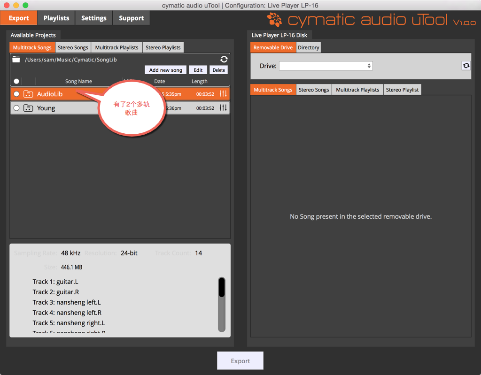The height and width of the screenshot is (375, 481).
Task: Click the Track 3: nansheng left.L entry
Action: 67,302
